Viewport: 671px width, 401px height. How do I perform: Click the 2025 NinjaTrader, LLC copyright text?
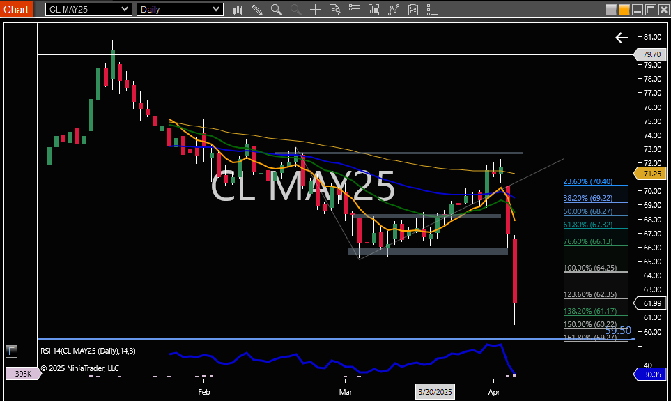pos(80,368)
